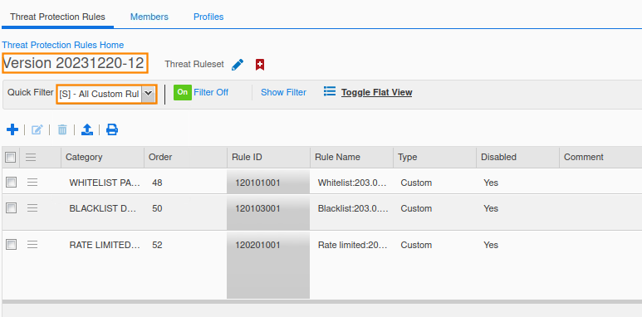
Task: Switch to the Profiles tab
Action: tap(208, 17)
